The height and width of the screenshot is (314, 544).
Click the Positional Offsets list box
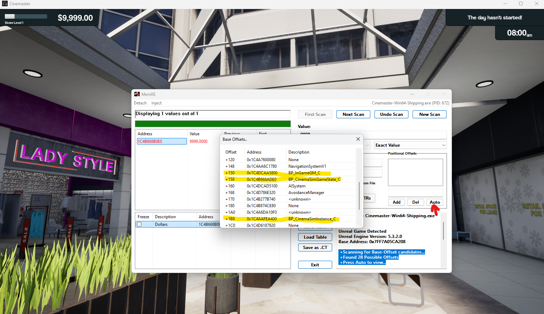tap(415, 172)
